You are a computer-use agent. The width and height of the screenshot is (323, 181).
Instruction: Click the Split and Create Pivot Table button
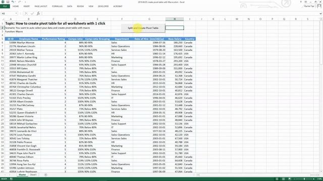point(143,28)
